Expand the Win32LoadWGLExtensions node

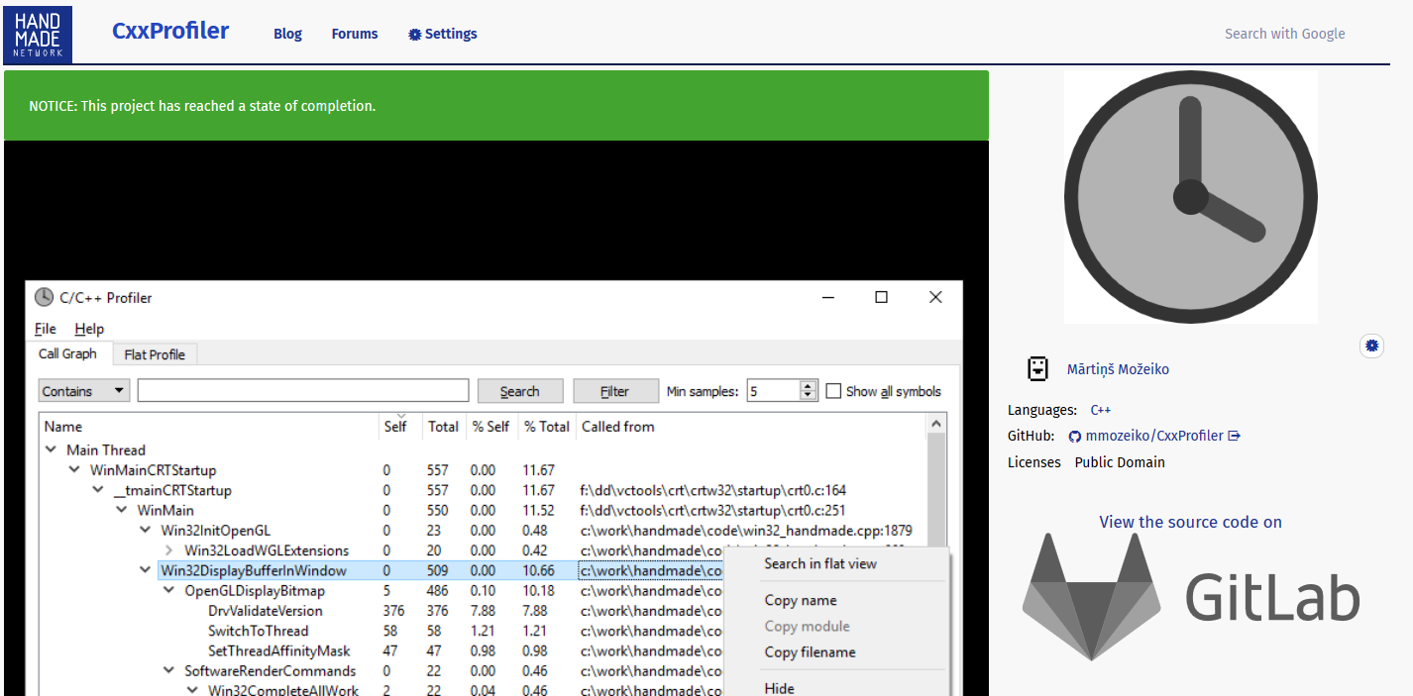[169, 550]
